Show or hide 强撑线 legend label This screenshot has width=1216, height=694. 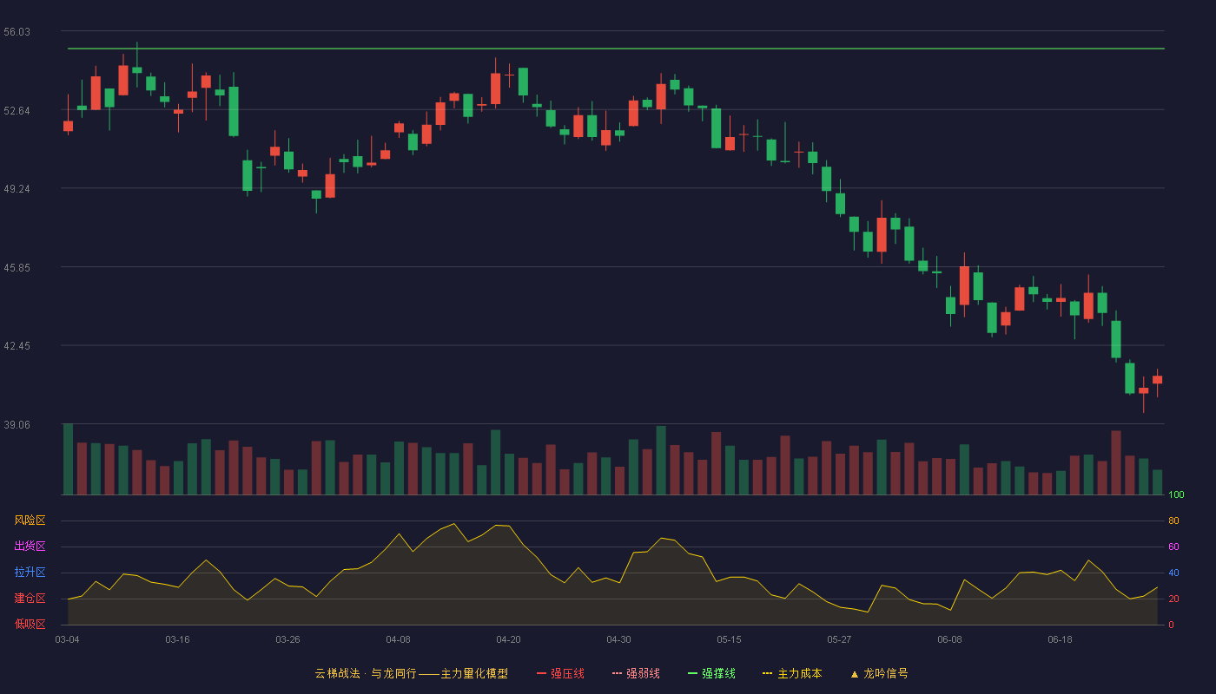718,673
